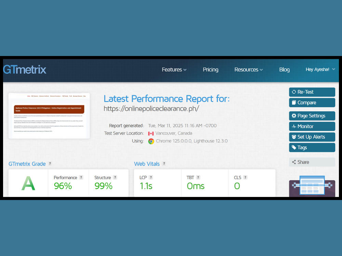Click help icon next to Web Vitals

[164, 164]
